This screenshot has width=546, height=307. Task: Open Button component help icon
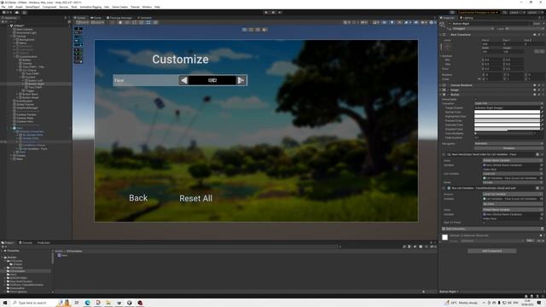click(x=535, y=95)
